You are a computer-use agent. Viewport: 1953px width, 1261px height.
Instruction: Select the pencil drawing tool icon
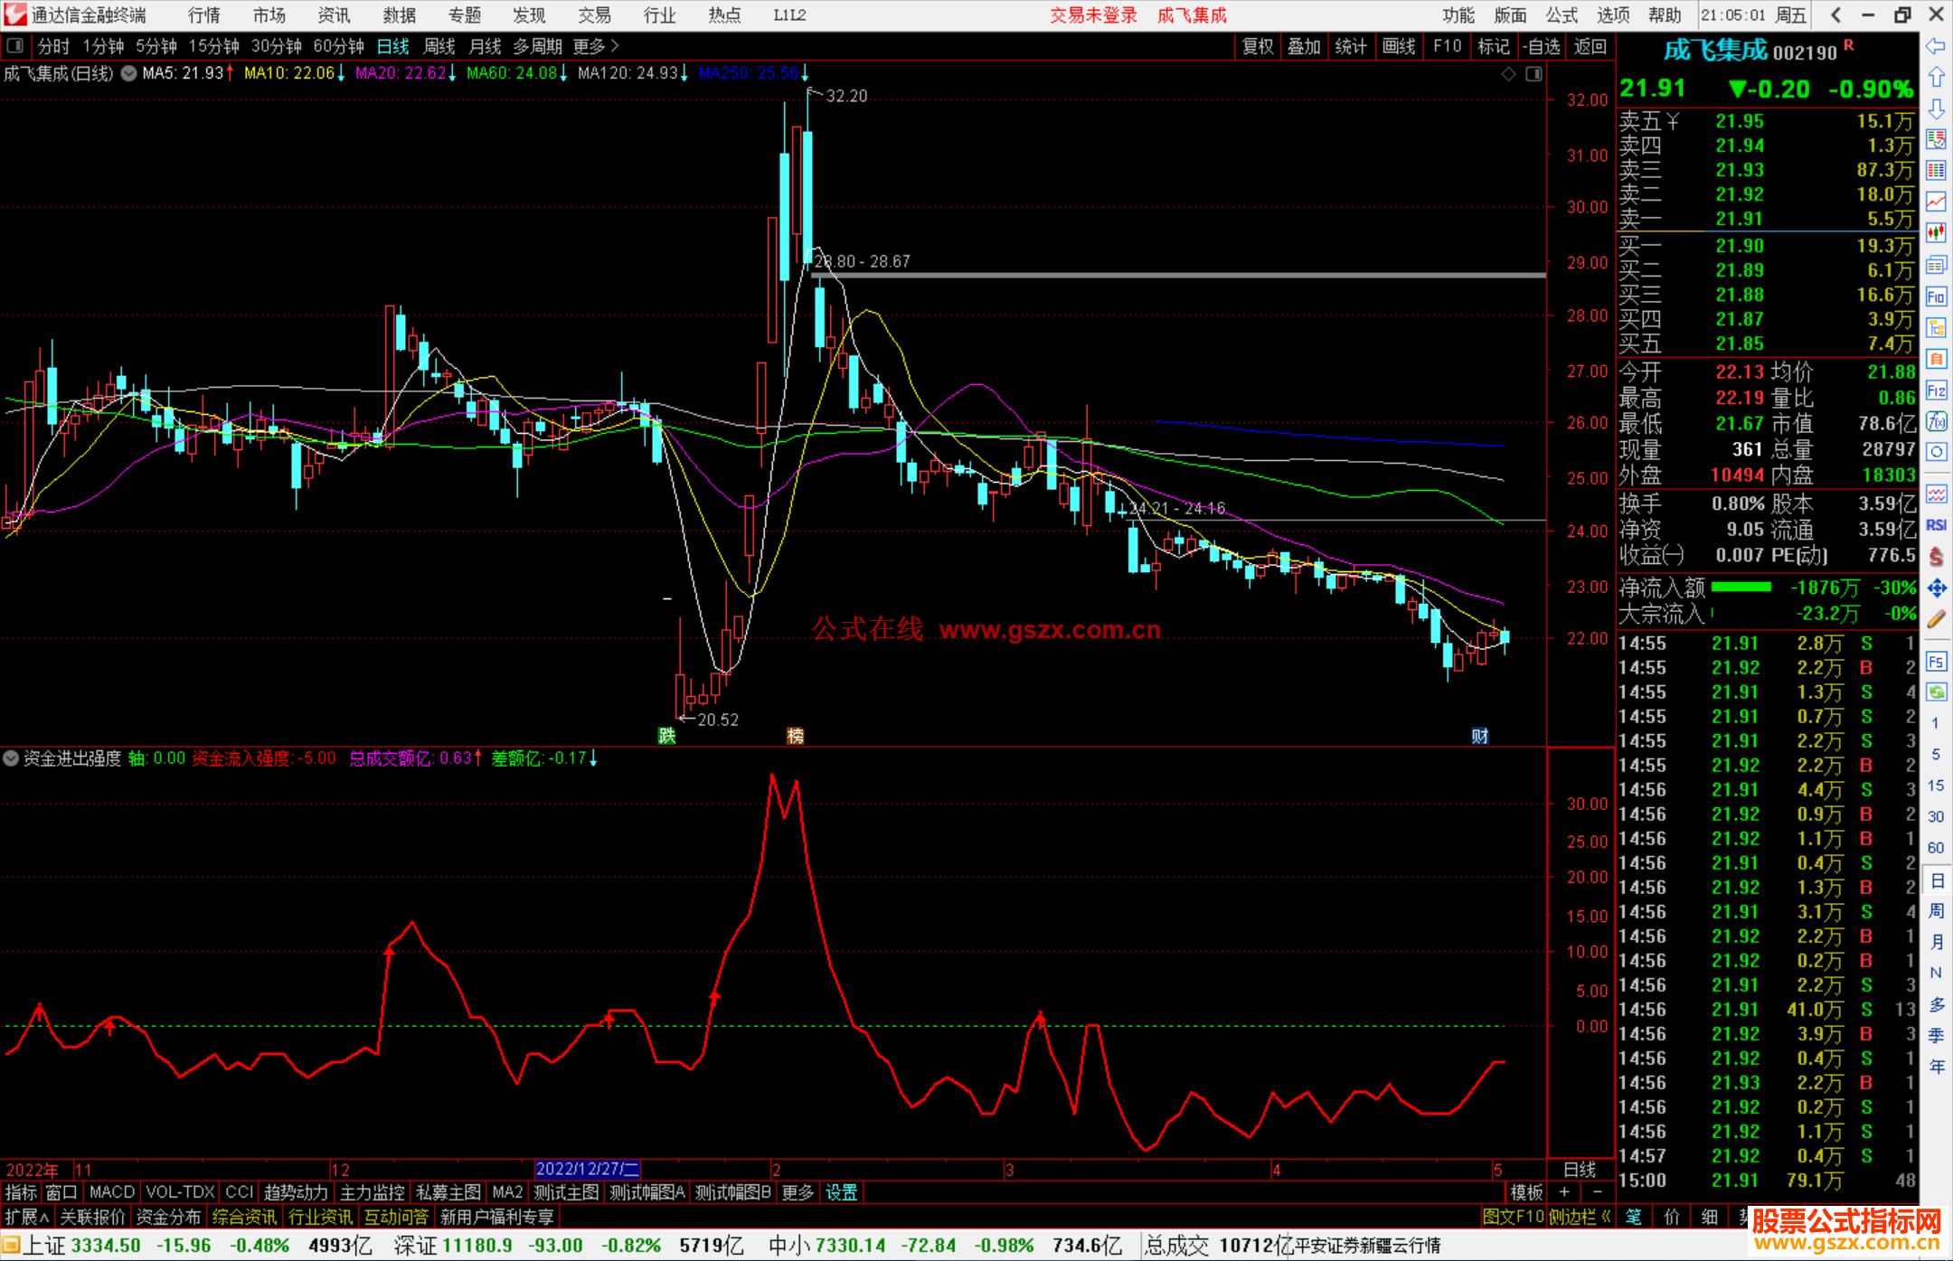coord(1936,619)
